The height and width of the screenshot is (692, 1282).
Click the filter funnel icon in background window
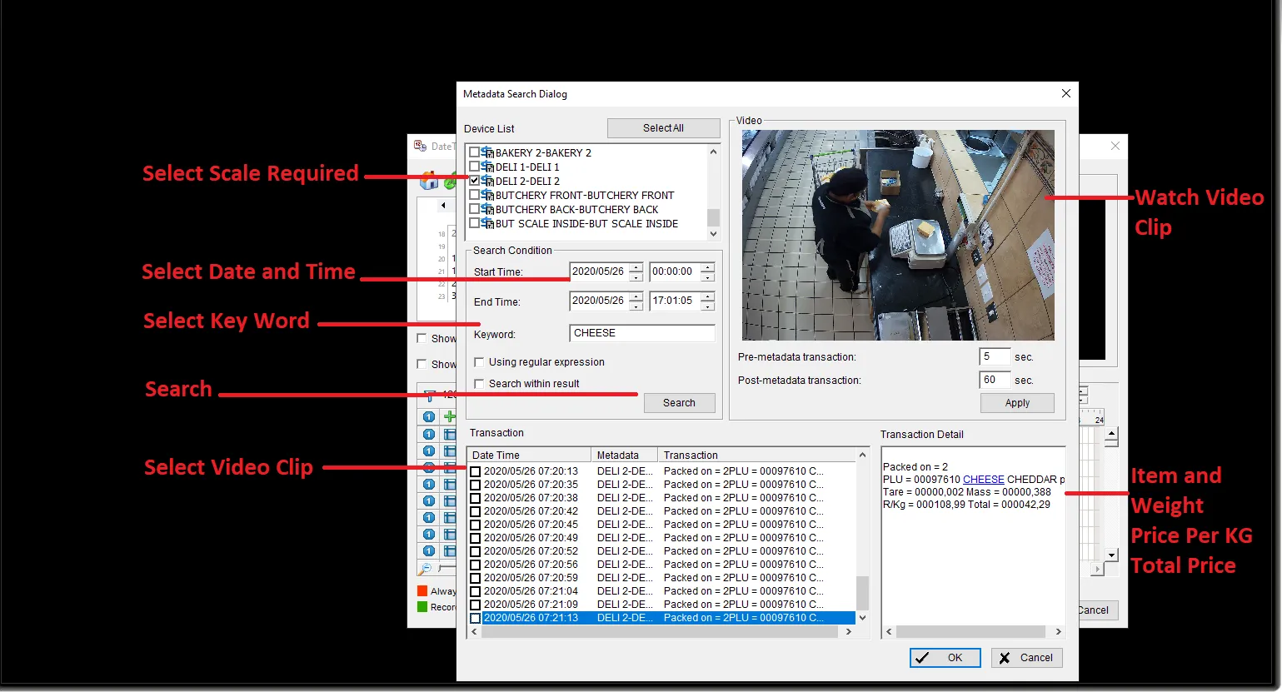coord(430,395)
